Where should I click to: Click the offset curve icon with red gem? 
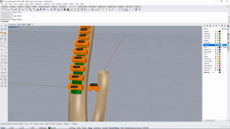[x=41, y=10]
